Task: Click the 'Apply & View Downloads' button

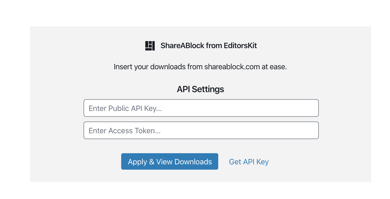Action: (169, 161)
